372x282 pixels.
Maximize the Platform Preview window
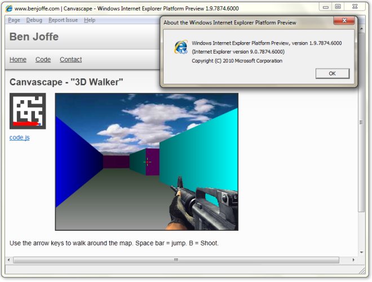click(x=338, y=7)
